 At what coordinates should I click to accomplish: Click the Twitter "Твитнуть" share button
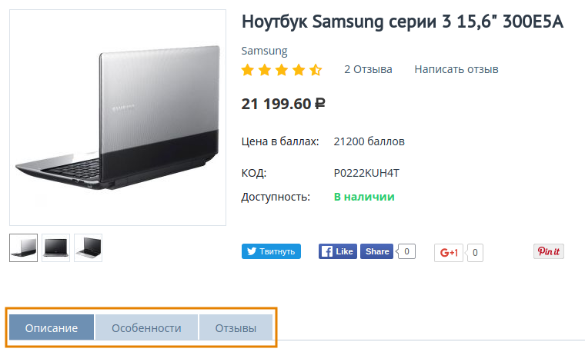click(271, 251)
